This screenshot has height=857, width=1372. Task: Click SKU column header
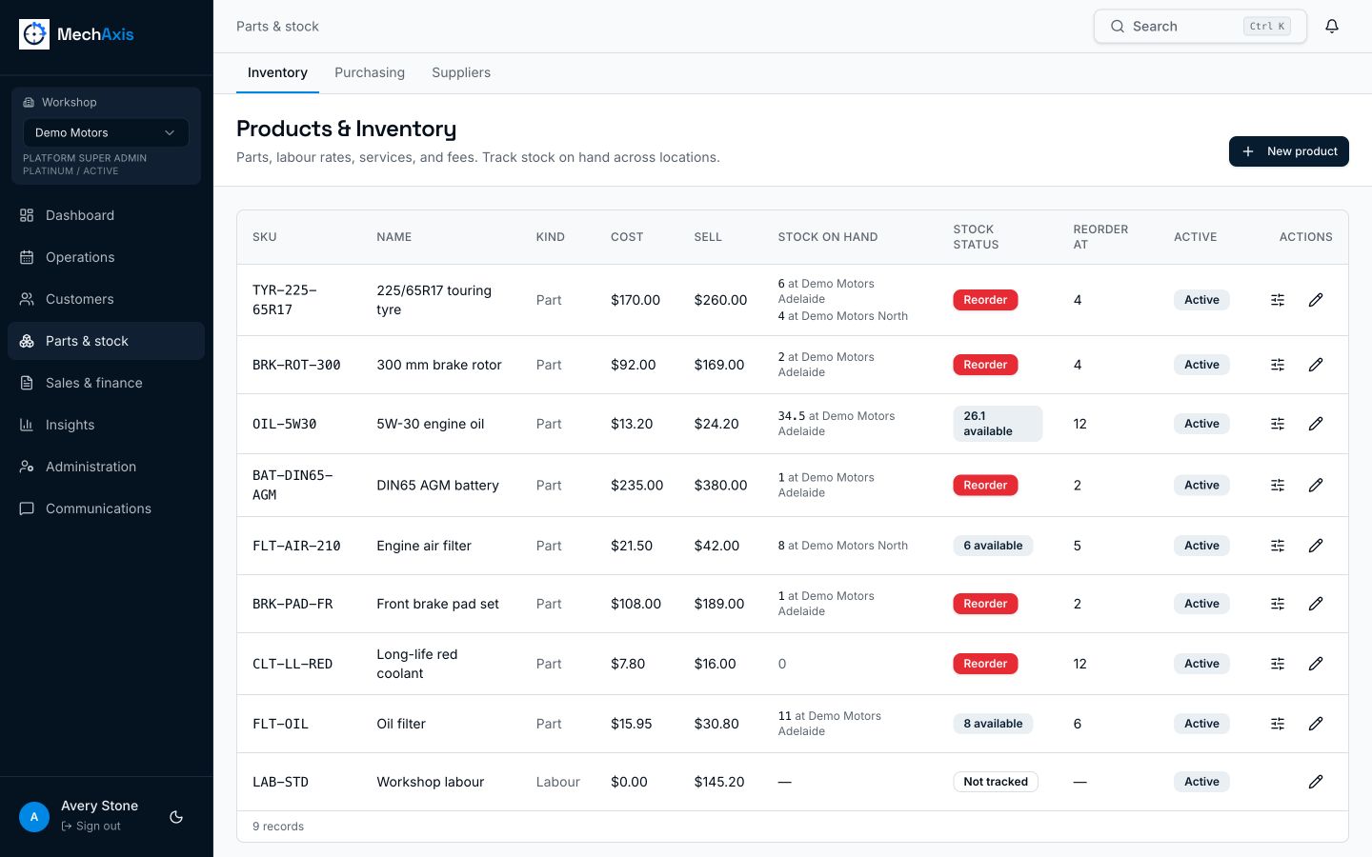click(x=265, y=237)
